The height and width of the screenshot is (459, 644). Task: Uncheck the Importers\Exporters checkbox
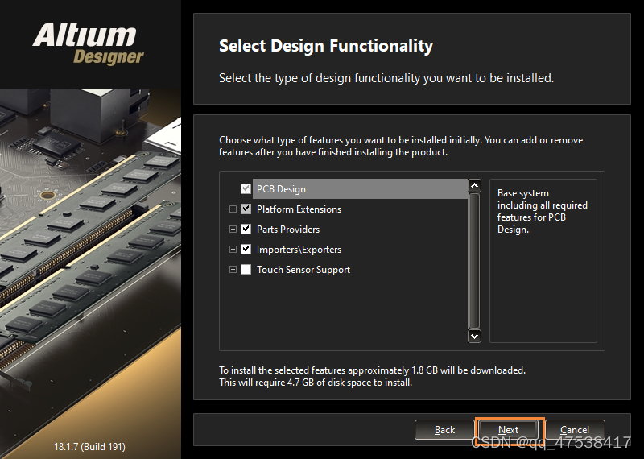click(246, 250)
